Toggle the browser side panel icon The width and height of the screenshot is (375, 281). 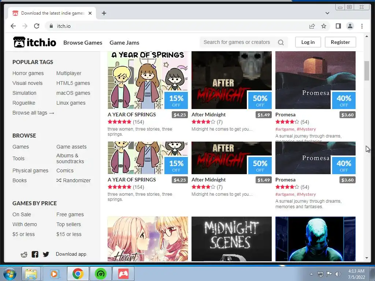pyautogui.click(x=338, y=26)
